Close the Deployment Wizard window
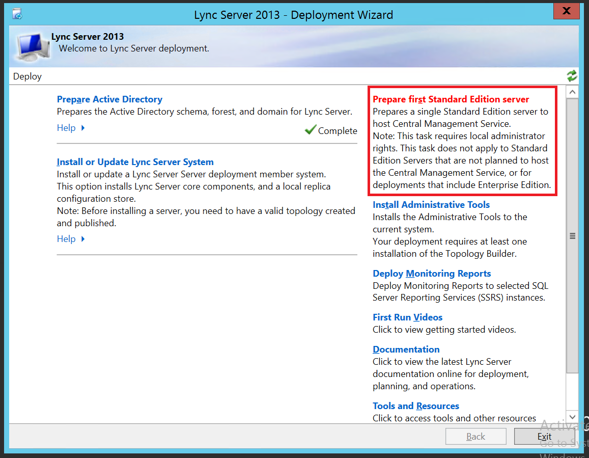This screenshot has width=589, height=458. [566, 11]
